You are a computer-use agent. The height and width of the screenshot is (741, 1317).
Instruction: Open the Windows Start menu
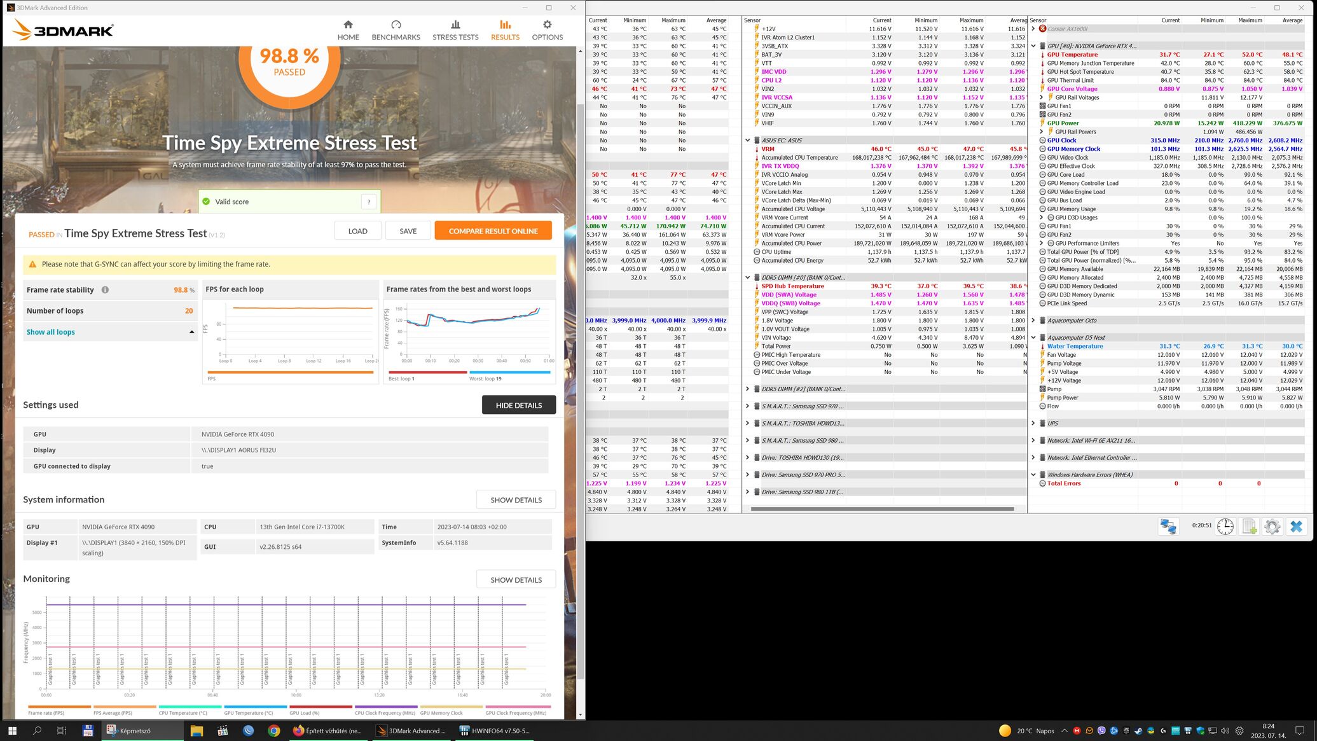pyautogui.click(x=11, y=731)
